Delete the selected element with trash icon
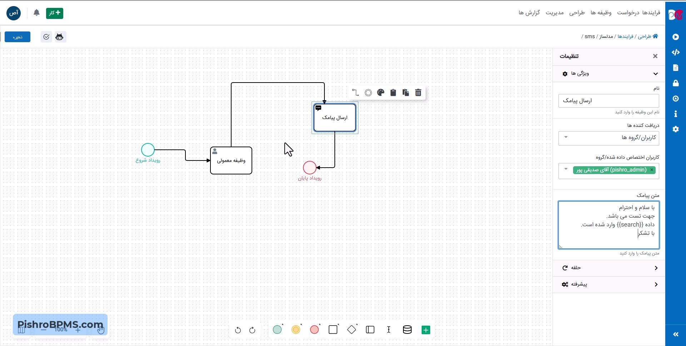The height and width of the screenshot is (346, 686). coord(418,93)
